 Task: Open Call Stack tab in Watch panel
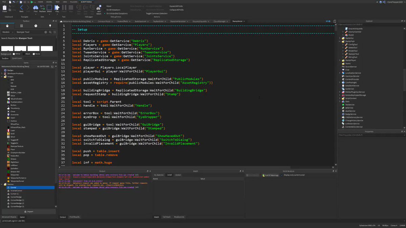point(166,217)
